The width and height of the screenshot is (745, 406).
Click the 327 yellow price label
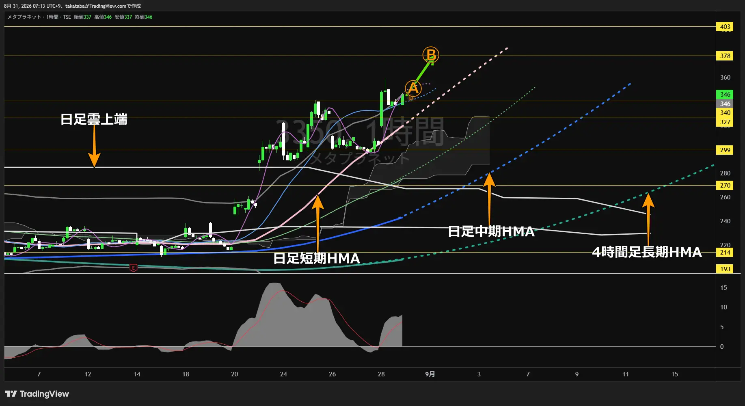point(725,122)
